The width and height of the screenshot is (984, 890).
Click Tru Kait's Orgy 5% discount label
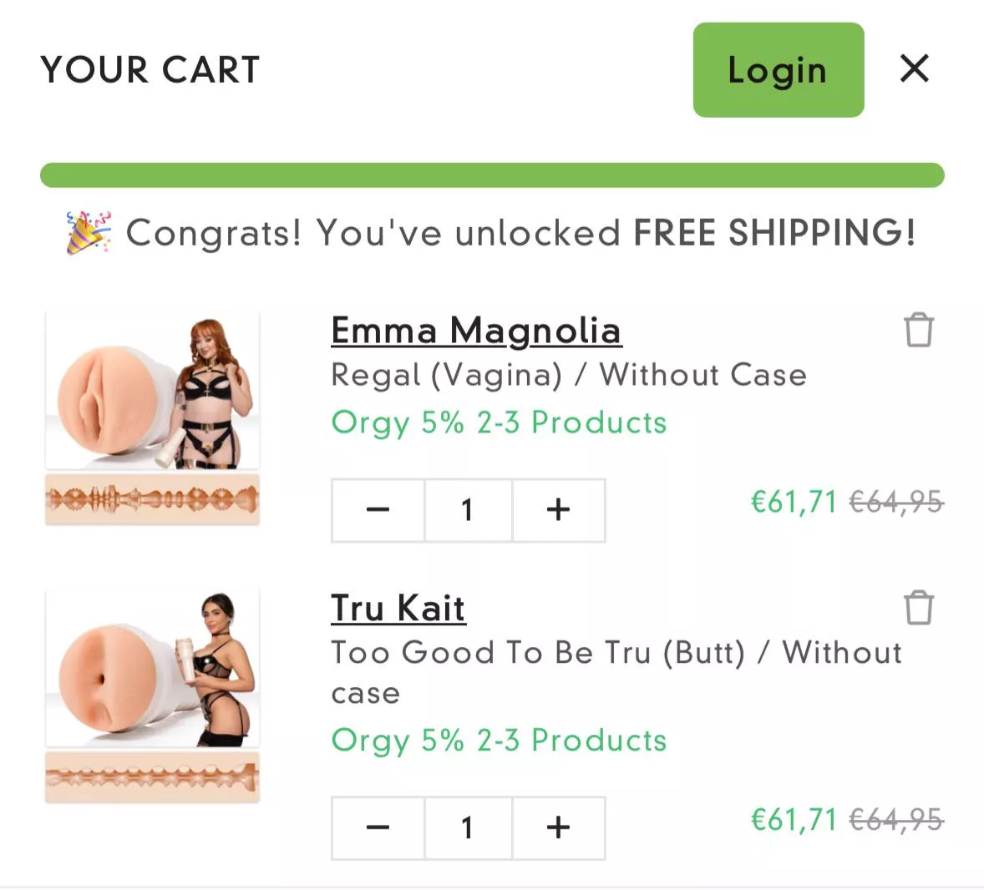pyautogui.click(x=499, y=741)
